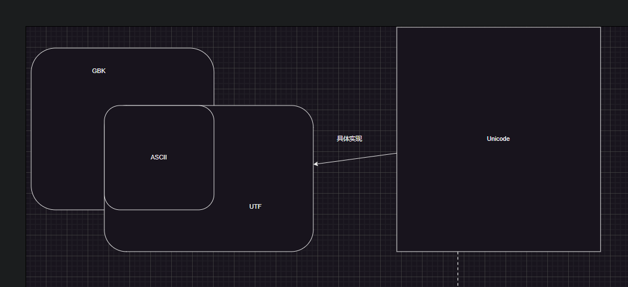The image size is (628, 287).
Task: Click the arrowhead touching the UTF shape
Action: tap(316, 164)
